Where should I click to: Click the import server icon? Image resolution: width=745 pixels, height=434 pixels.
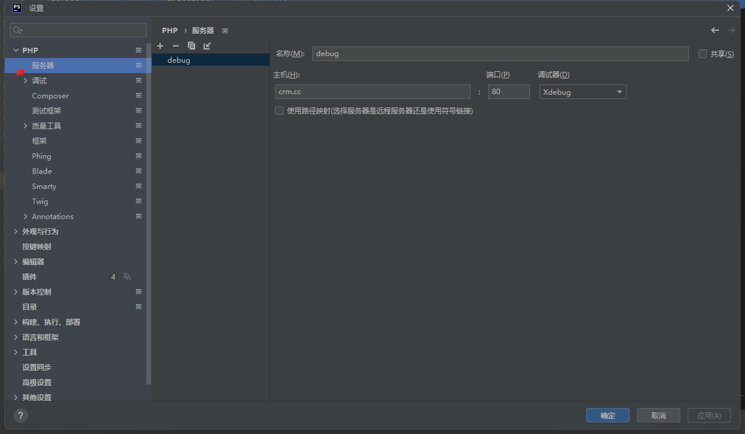point(207,46)
